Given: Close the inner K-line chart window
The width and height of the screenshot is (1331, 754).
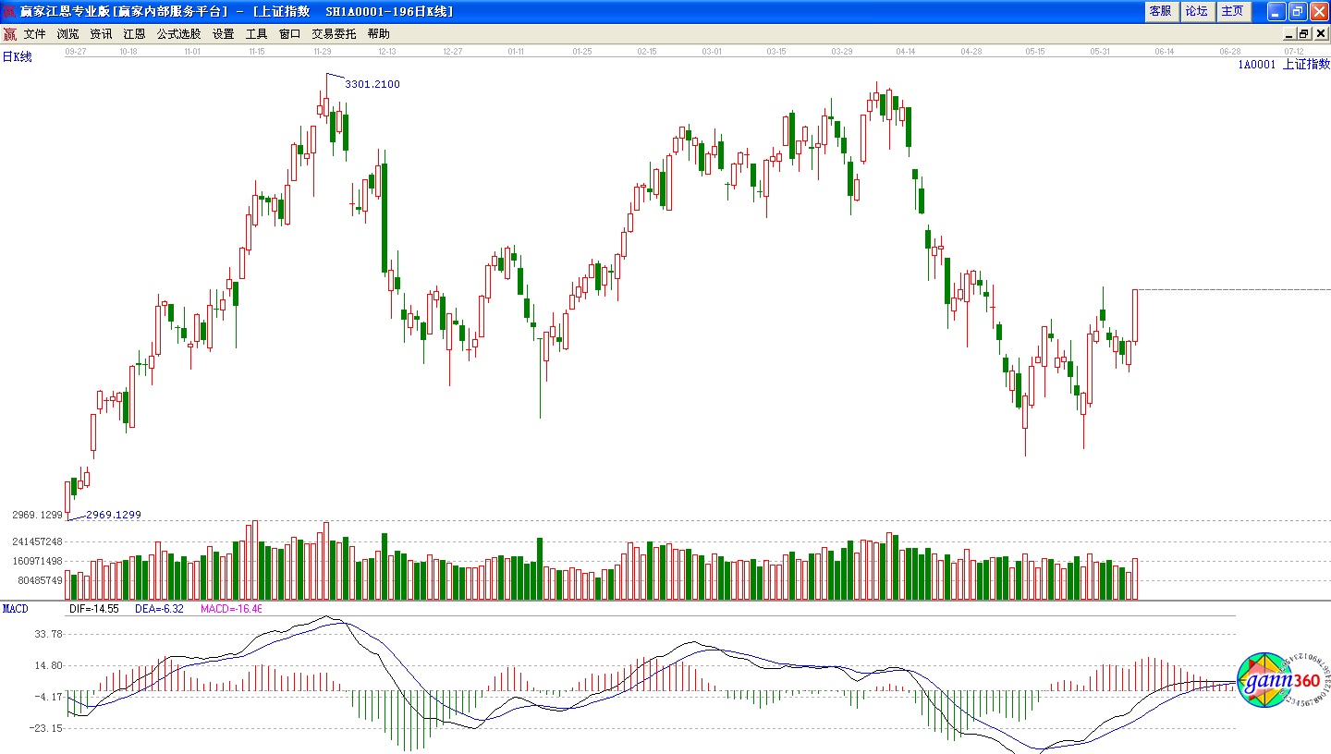Looking at the screenshot, I should pos(1321,34).
